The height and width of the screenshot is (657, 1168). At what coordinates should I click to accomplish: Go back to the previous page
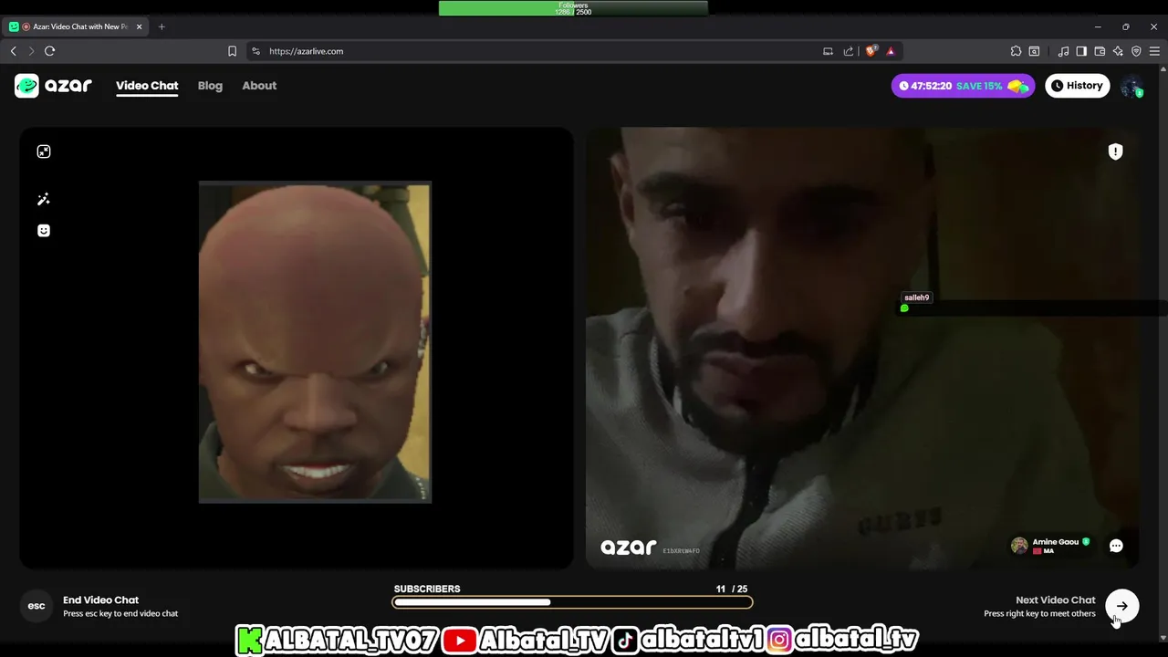tap(13, 51)
